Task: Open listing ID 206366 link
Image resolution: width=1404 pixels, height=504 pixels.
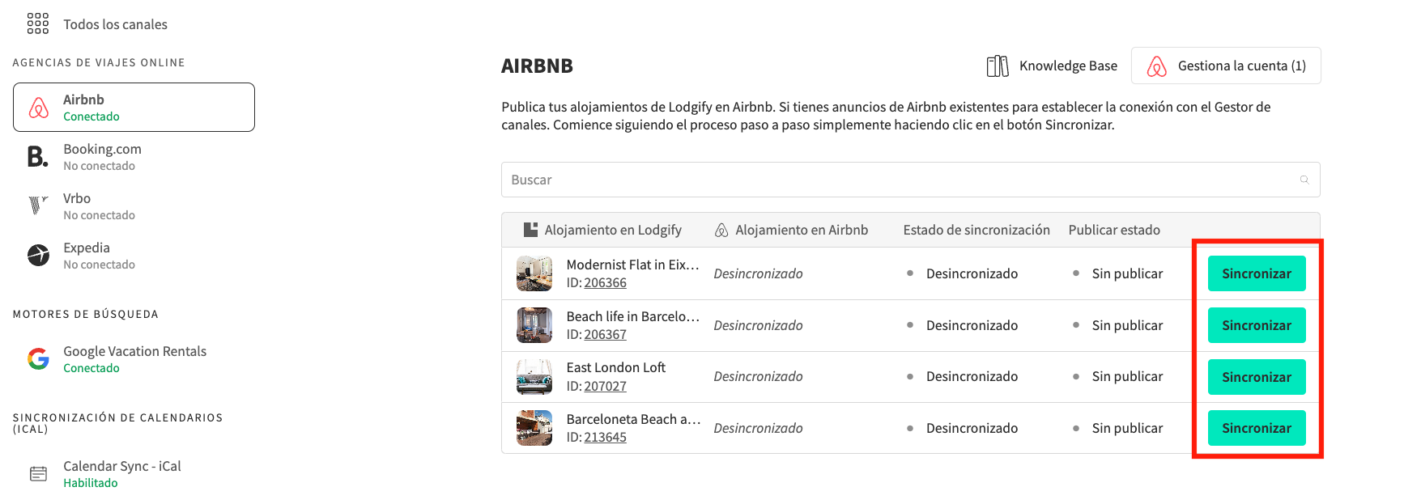Action: click(606, 283)
